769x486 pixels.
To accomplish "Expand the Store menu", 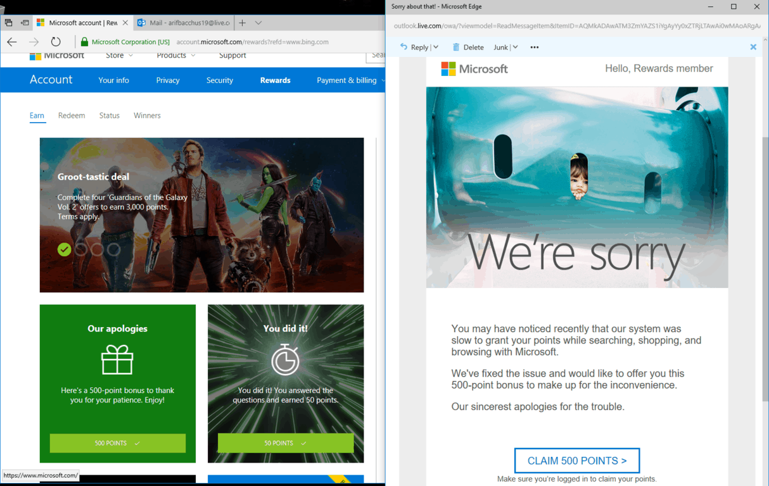I will tap(119, 56).
